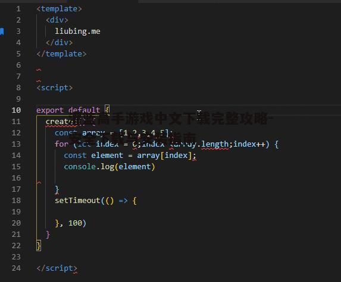Click console.log on line 15
This screenshot has height=282, width=341.
point(89,167)
